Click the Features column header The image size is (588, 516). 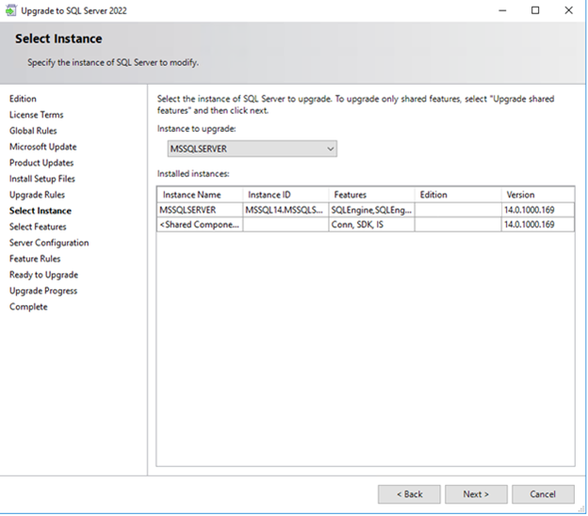[371, 195]
